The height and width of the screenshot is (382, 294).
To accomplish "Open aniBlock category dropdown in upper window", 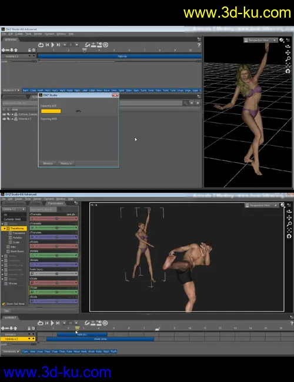I will tap(11, 91).
